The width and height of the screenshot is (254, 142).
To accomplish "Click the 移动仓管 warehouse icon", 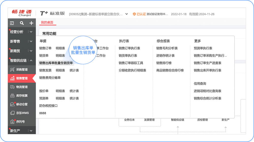I will (x=12, y=104).
